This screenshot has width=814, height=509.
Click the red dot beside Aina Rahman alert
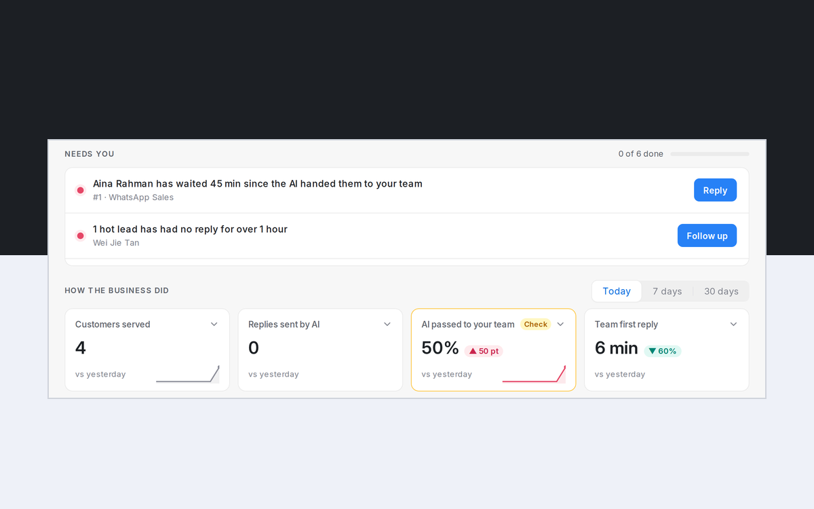(x=80, y=190)
